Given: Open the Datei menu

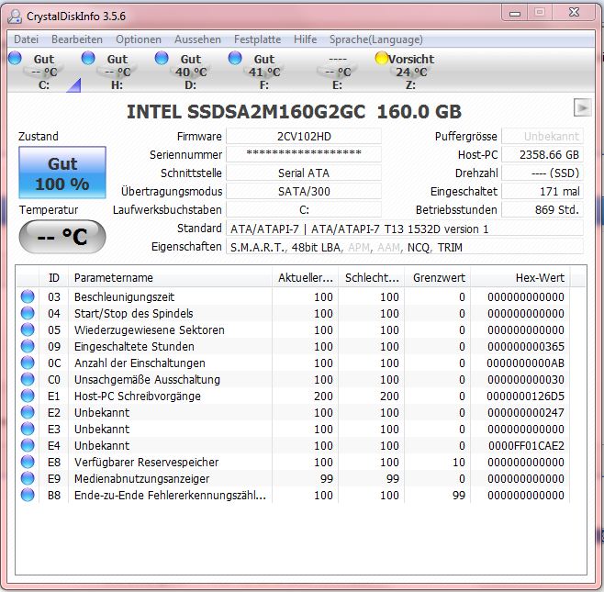Looking at the screenshot, I should tap(27, 39).
